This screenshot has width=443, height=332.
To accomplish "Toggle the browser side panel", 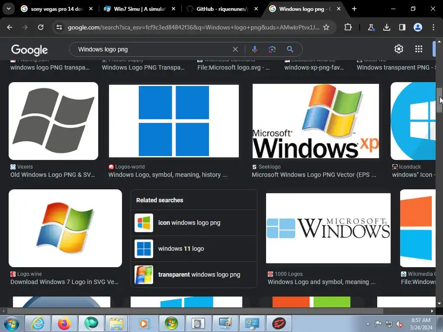I will tap(402, 27).
